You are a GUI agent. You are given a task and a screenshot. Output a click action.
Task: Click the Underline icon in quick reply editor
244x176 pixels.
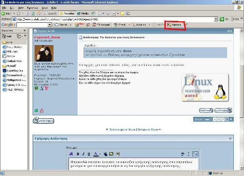click(x=89, y=154)
